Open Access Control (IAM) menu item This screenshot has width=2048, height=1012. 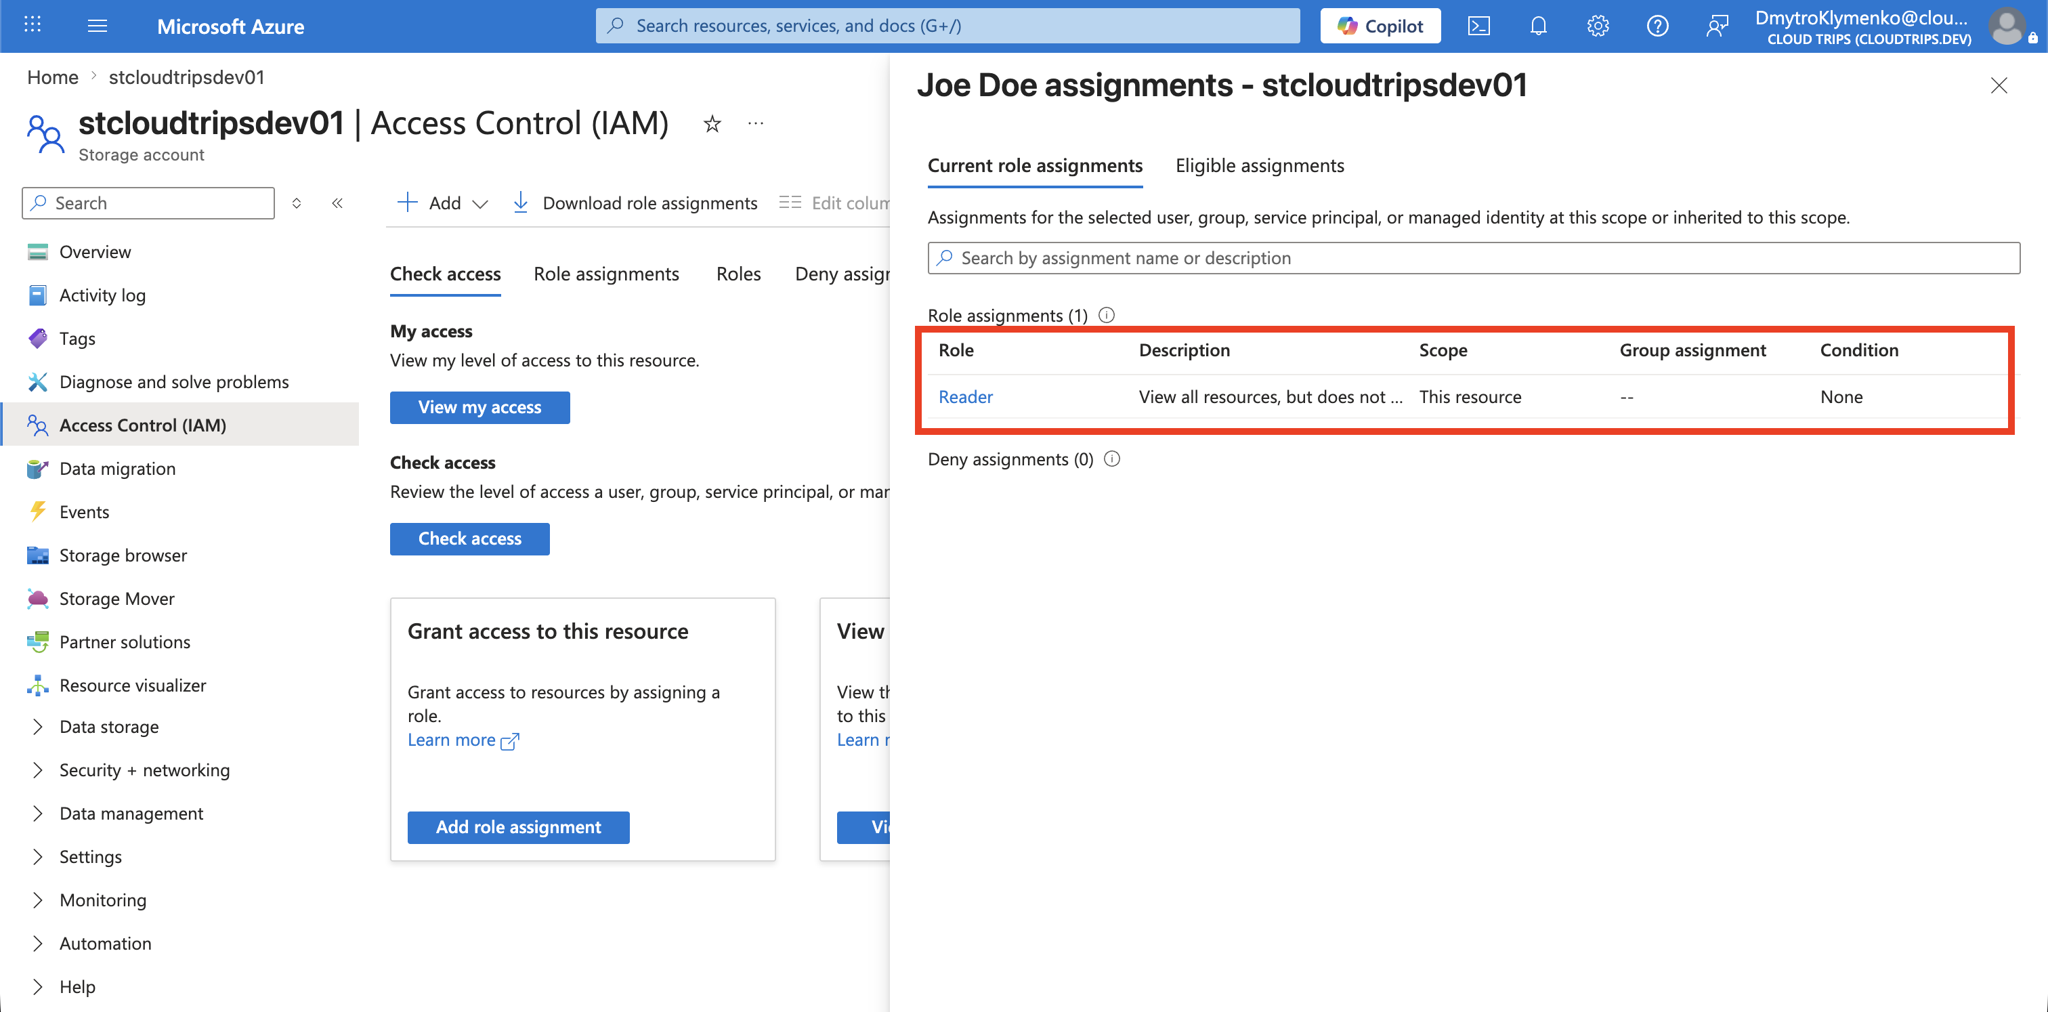pos(180,425)
